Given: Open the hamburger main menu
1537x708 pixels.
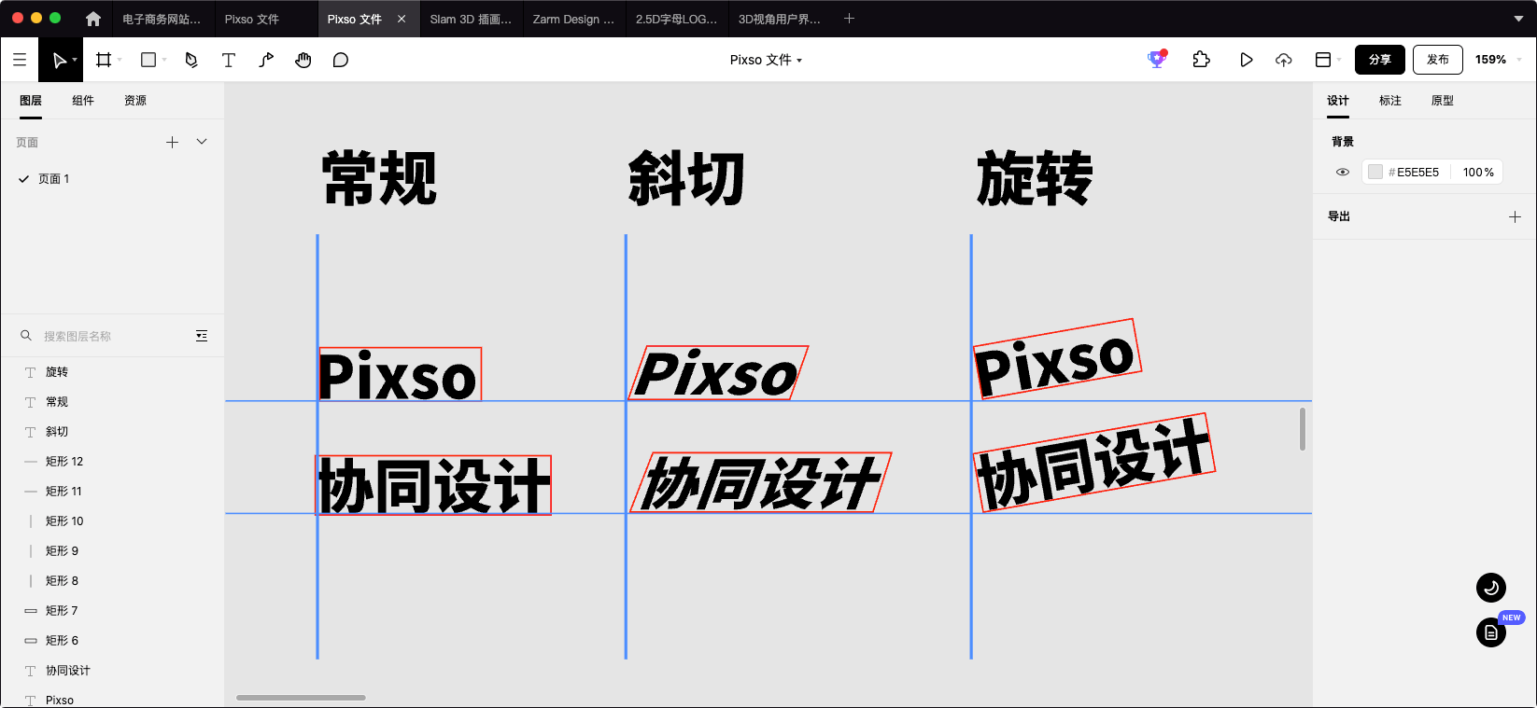Looking at the screenshot, I should tap(20, 60).
